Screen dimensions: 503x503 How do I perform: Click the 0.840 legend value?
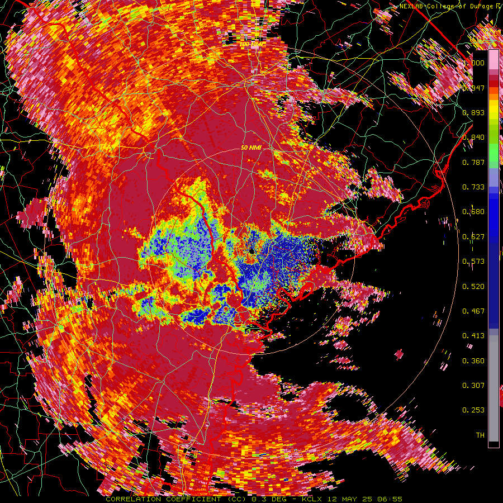click(x=473, y=137)
